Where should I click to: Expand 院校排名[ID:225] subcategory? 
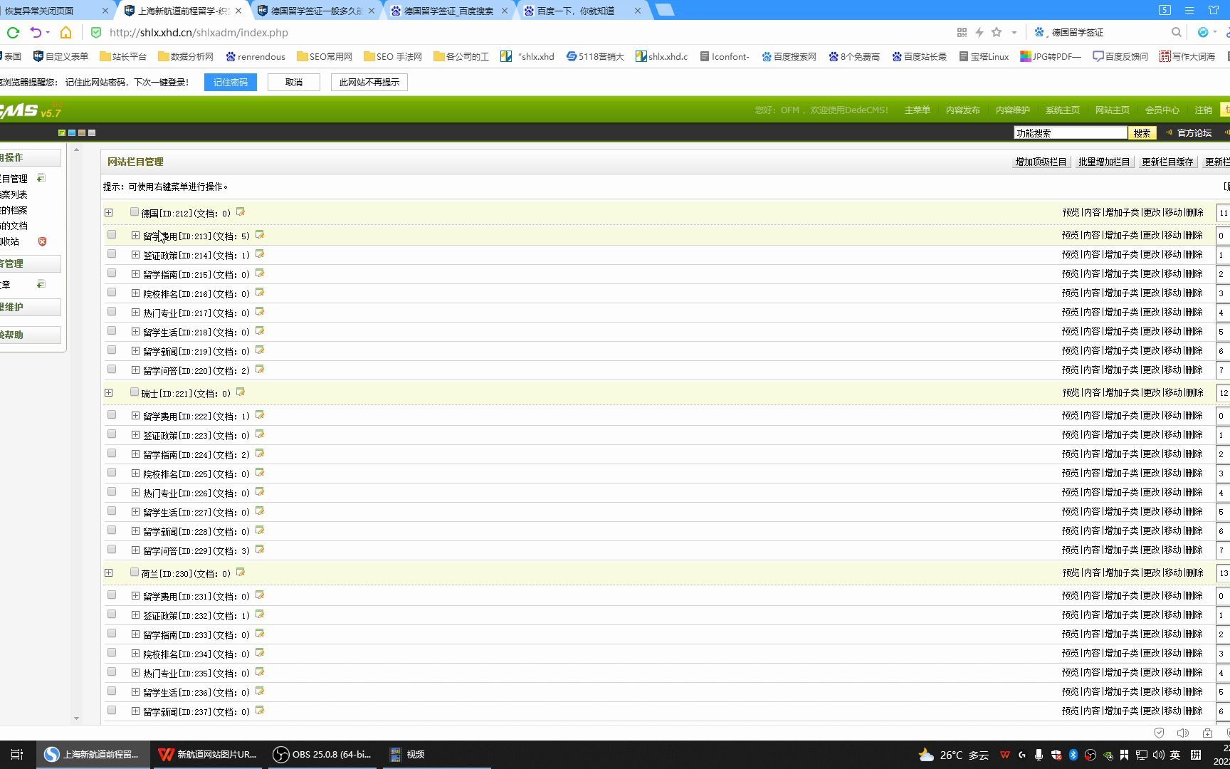tap(135, 473)
